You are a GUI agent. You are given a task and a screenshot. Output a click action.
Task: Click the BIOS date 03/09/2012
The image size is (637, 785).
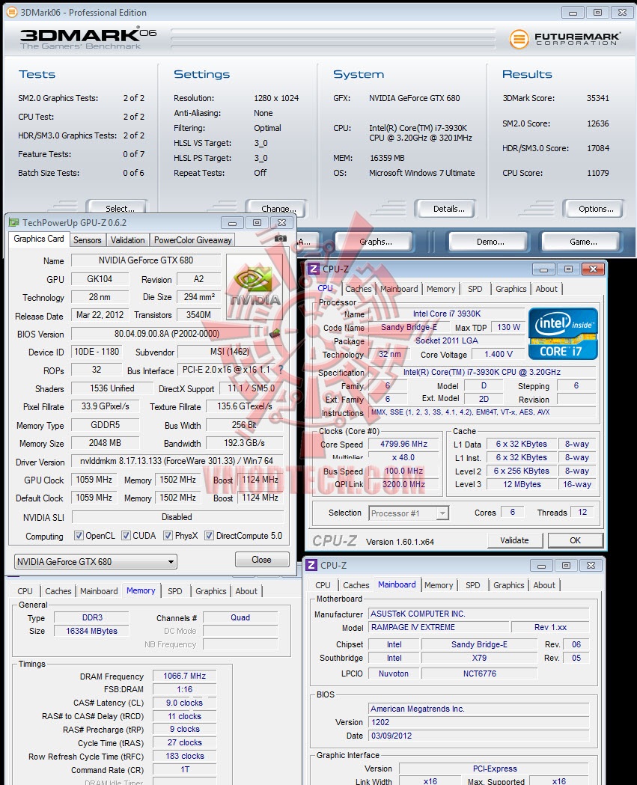pyautogui.click(x=478, y=736)
